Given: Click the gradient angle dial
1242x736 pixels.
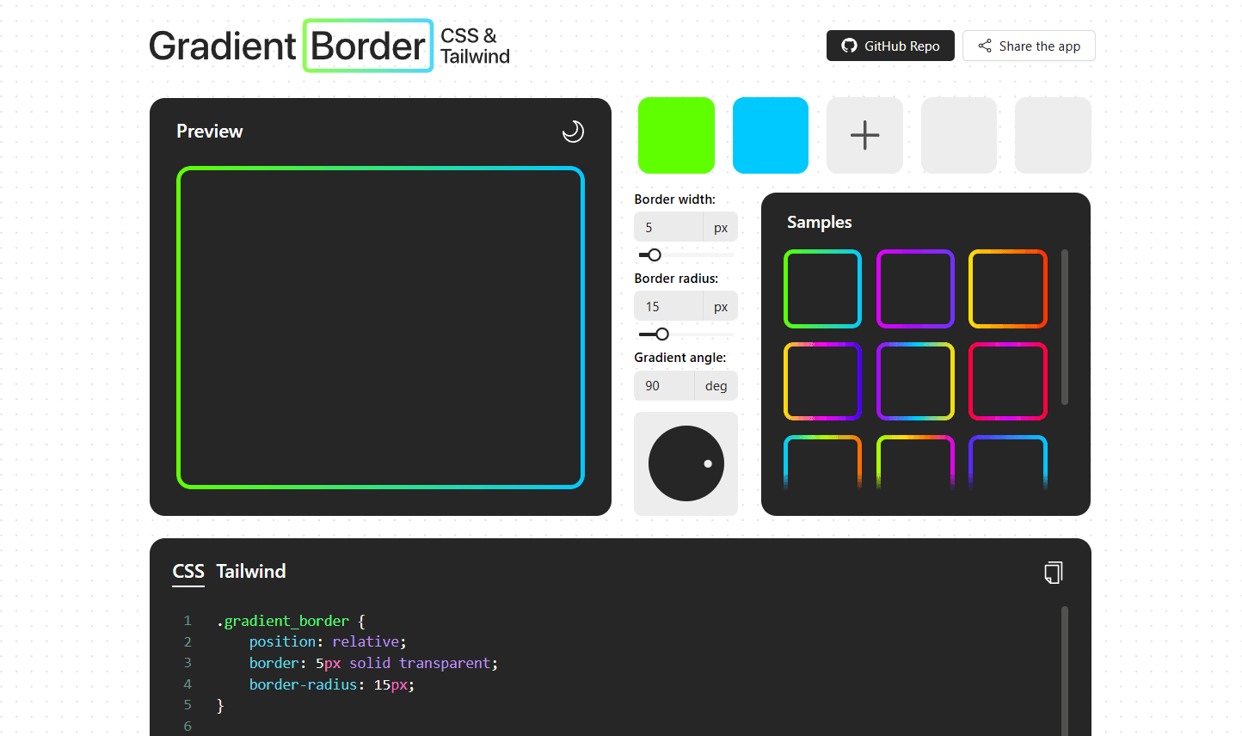Looking at the screenshot, I should pos(686,463).
